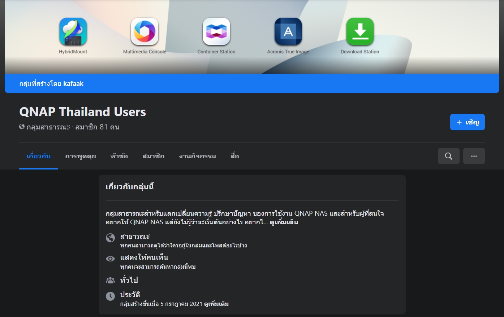Click the blue เชิญ invite button
The width and height of the screenshot is (504, 317).
pyautogui.click(x=468, y=122)
